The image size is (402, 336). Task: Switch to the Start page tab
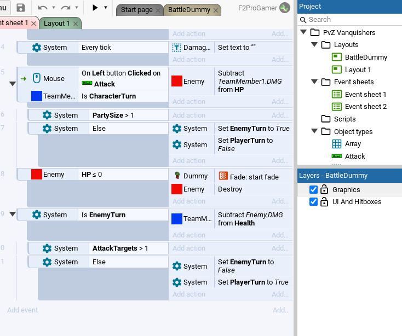(x=137, y=10)
